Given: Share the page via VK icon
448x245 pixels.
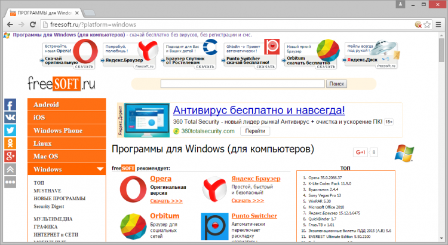Looking at the screenshot, I should tap(10, 118).
